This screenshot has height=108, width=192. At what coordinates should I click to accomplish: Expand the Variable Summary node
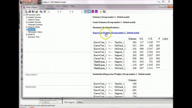click(27, 22)
